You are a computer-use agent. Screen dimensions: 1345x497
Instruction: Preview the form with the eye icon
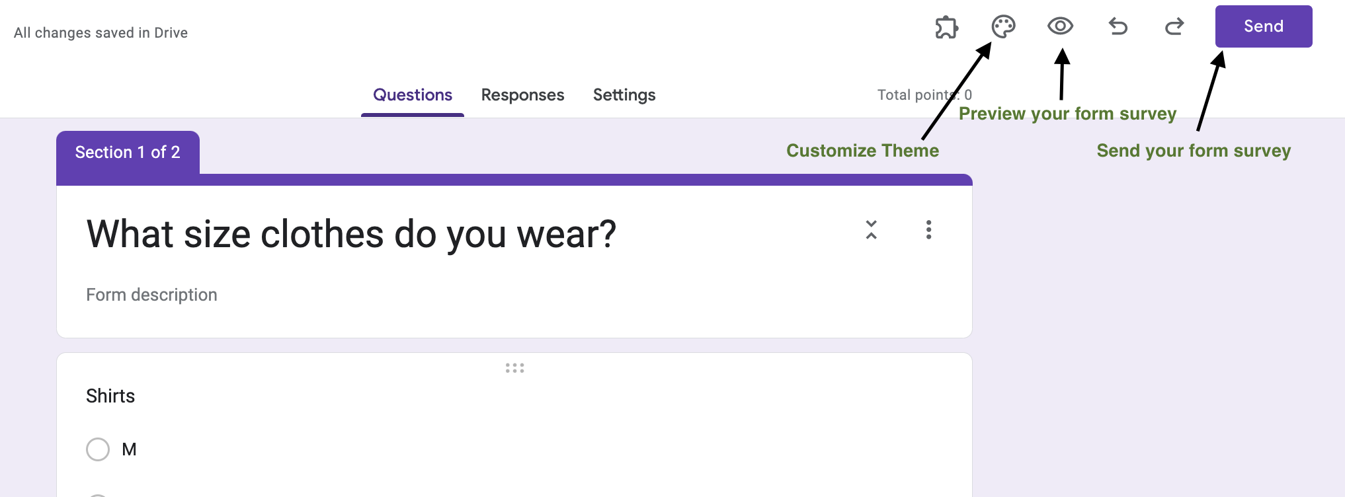pyautogui.click(x=1061, y=26)
